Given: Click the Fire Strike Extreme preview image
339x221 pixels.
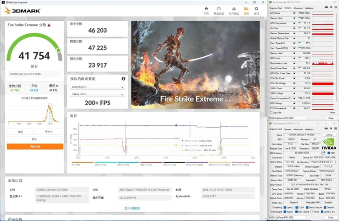Looking at the screenshot, I should click(x=196, y=65).
